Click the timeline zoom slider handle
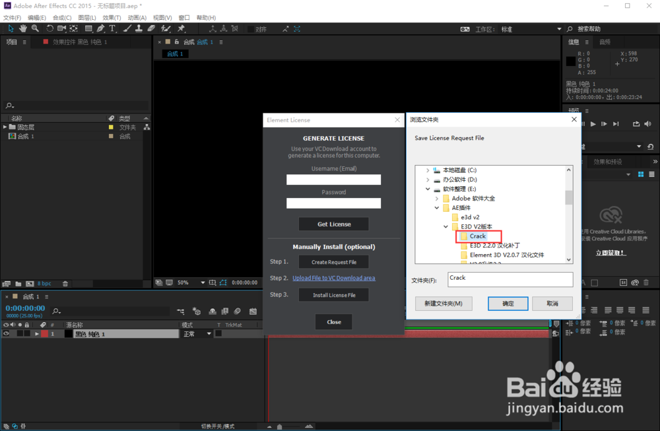The height and width of the screenshot is (431, 660). pos(279,426)
